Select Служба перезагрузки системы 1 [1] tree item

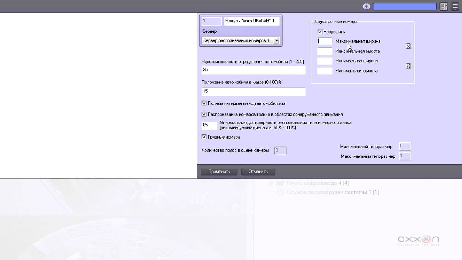(x=332, y=192)
